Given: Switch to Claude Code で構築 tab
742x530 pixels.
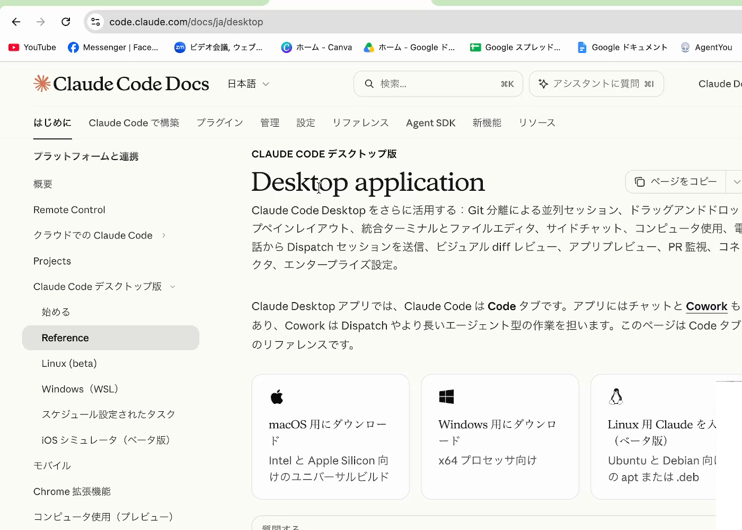Looking at the screenshot, I should [x=134, y=123].
